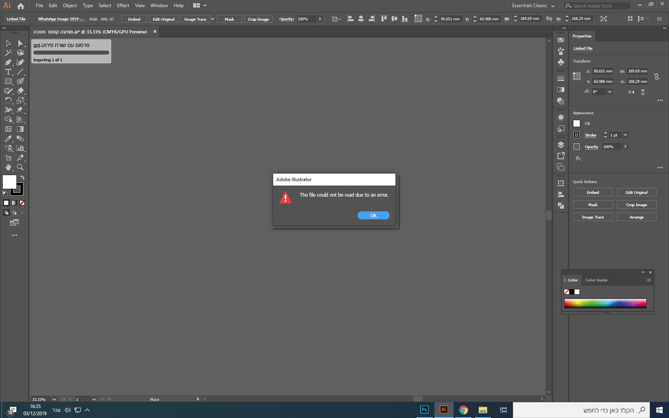
Task: Toggle the constrain proportions link in control bar
Action: click(x=549, y=19)
